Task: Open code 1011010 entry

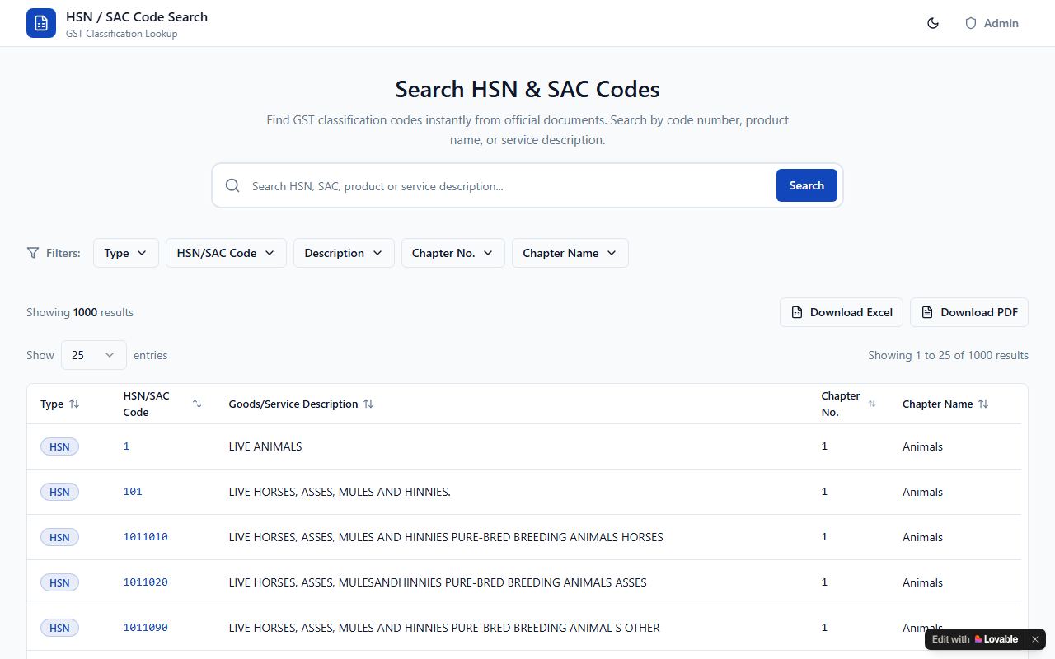Action: (x=145, y=537)
